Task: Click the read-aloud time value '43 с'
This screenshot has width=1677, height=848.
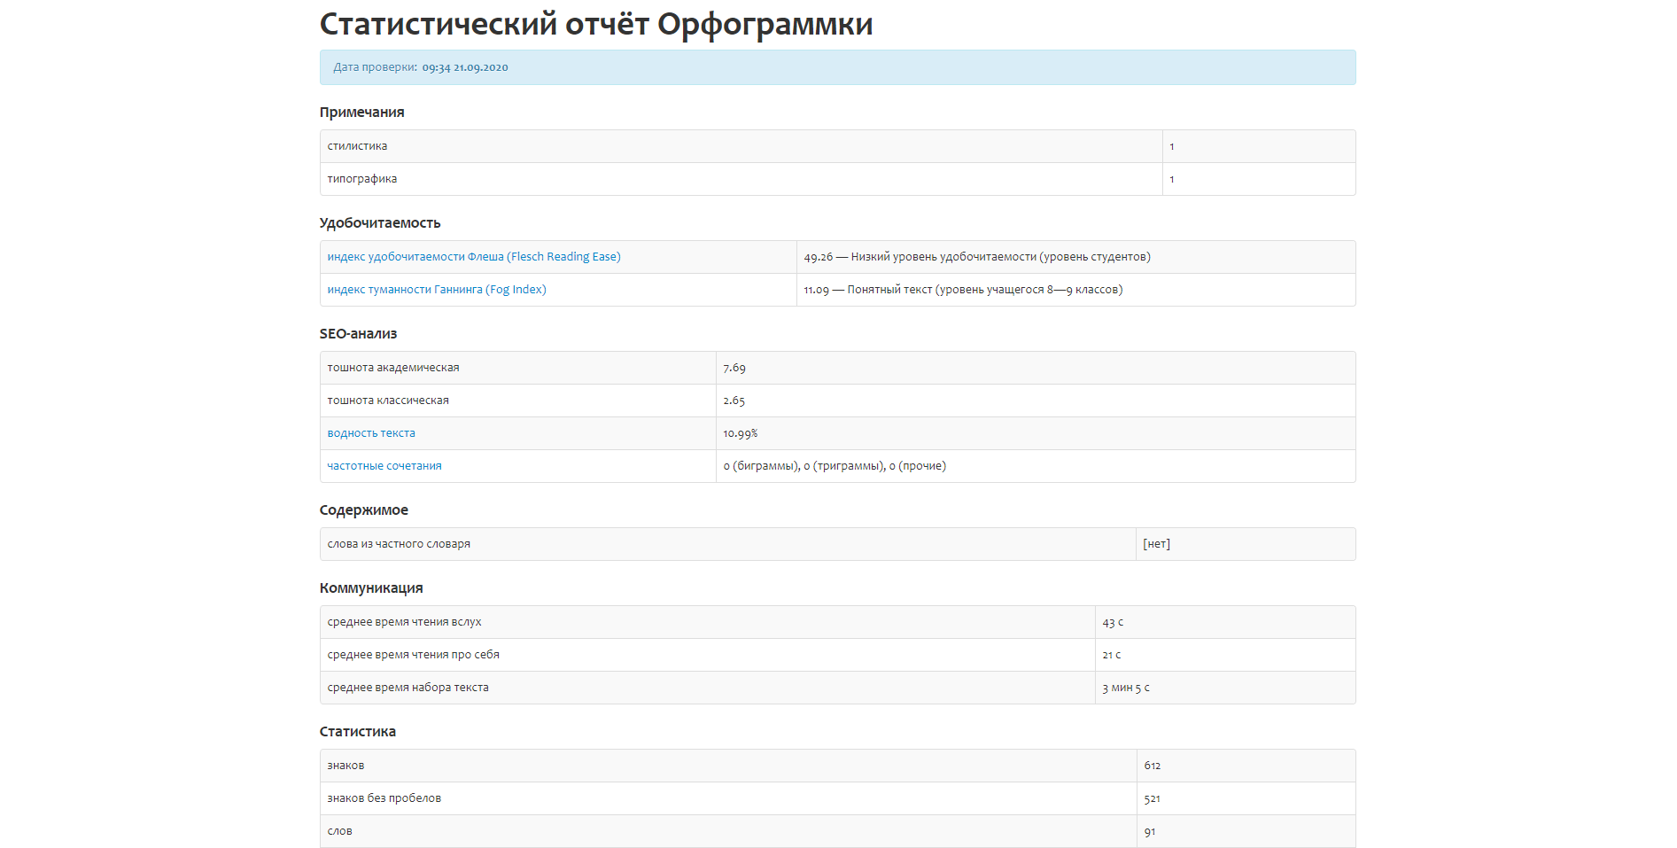Action: tap(1113, 622)
